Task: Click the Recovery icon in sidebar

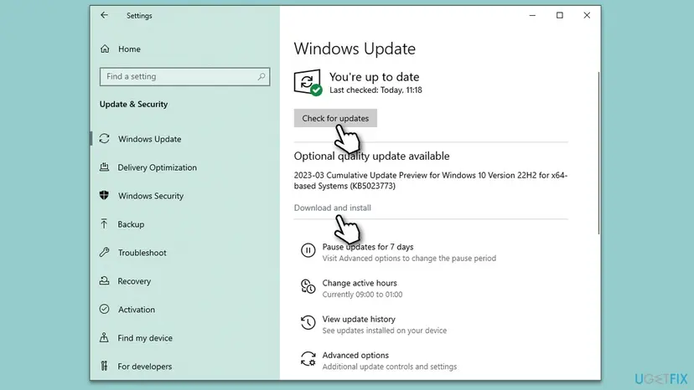Action: pyautogui.click(x=105, y=280)
